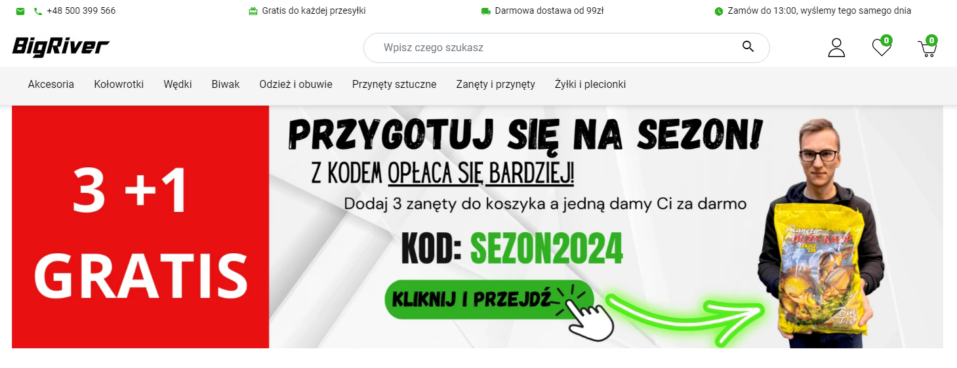Viewport: 957px width, 368px height.
Task: Open Odzież i obuwie category
Action: click(296, 85)
